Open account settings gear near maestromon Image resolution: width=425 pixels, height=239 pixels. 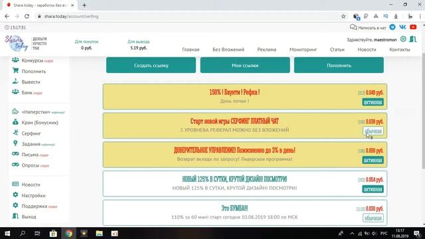[403, 39]
